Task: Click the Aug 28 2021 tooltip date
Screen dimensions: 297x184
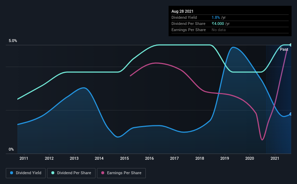Action: [182, 11]
